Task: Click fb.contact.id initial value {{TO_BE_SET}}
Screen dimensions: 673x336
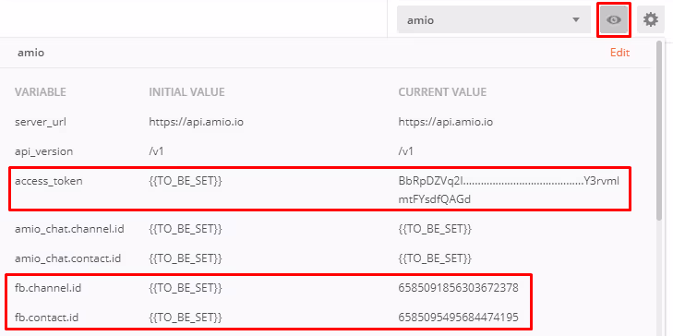Action: coord(186,318)
